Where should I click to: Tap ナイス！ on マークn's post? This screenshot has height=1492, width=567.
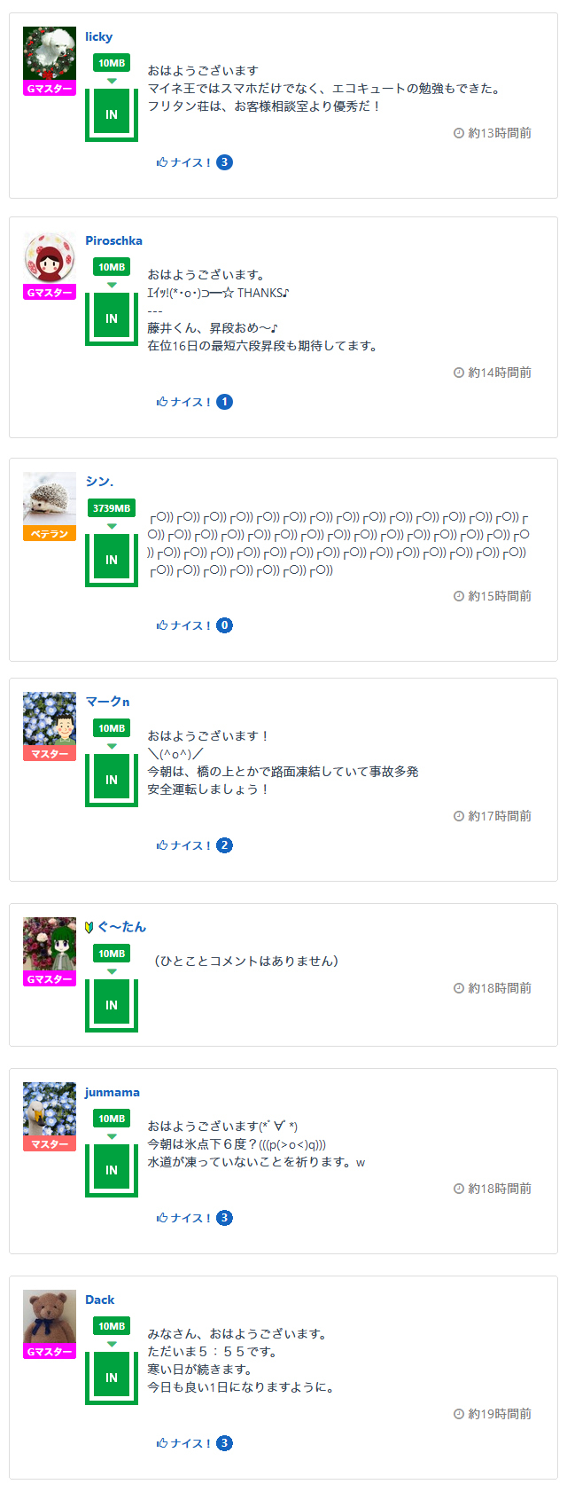point(184,845)
